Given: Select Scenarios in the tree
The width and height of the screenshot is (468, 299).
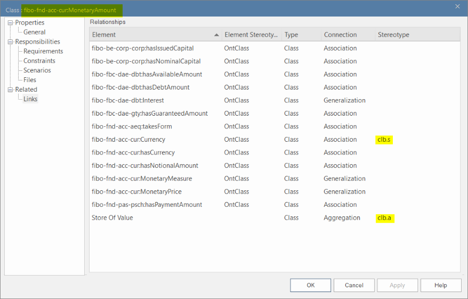Looking at the screenshot, I should [x=37, y=70].
